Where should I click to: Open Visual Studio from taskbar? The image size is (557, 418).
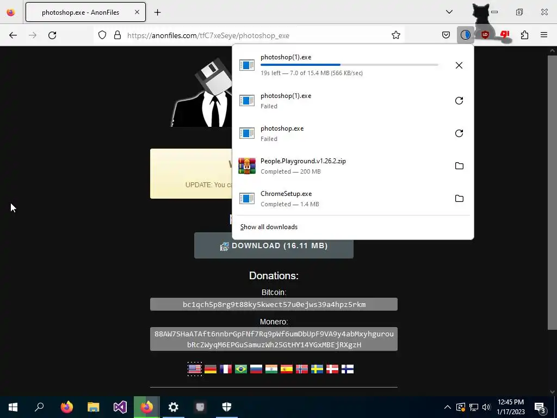(x=120, y=407)
